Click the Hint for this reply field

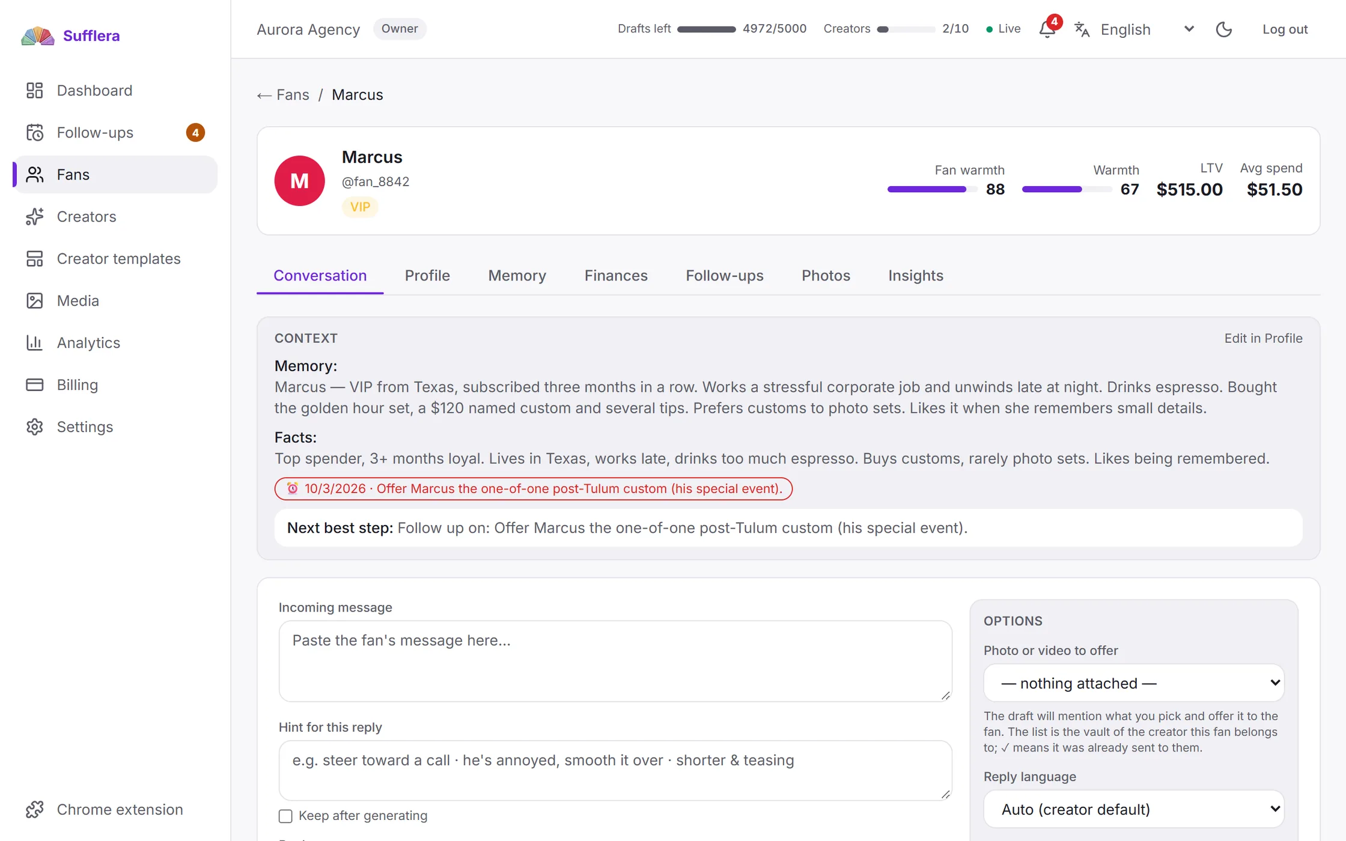[615, 770]
